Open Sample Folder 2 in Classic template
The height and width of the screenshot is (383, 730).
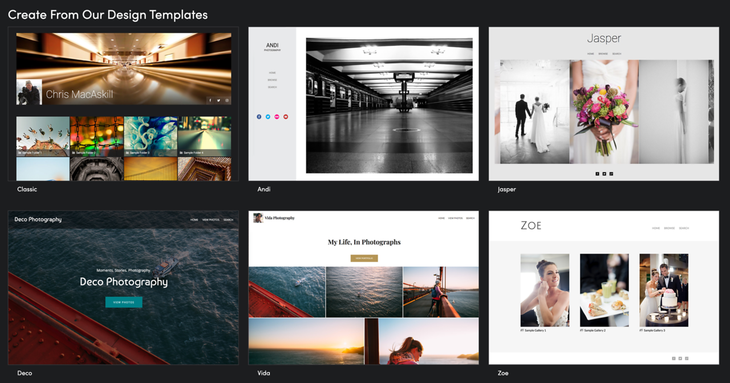pos(96,137)
